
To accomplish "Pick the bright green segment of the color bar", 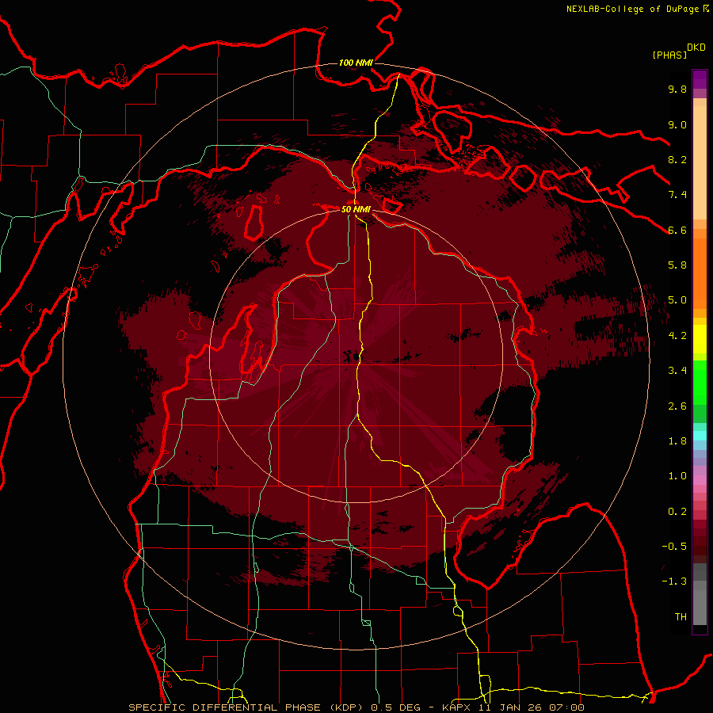I will (700, 382).
